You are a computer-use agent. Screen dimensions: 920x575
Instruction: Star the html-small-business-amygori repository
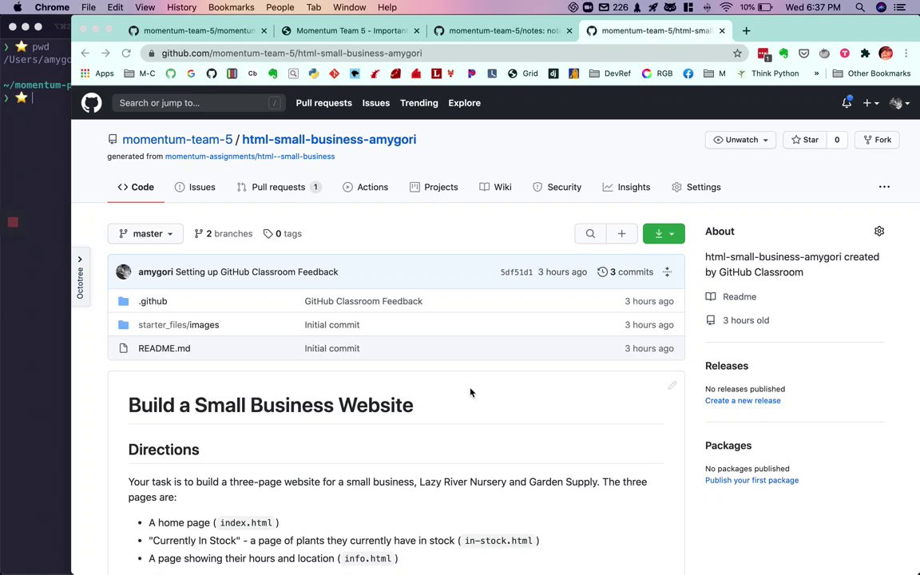[805, 140]
